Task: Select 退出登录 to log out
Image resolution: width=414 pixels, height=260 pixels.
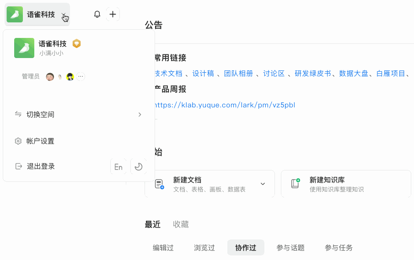Action: (x=41, y=166)
